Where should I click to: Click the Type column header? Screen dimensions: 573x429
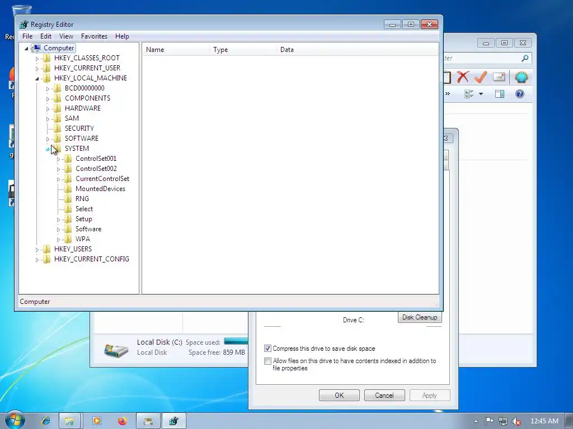[x=243, y=50]
